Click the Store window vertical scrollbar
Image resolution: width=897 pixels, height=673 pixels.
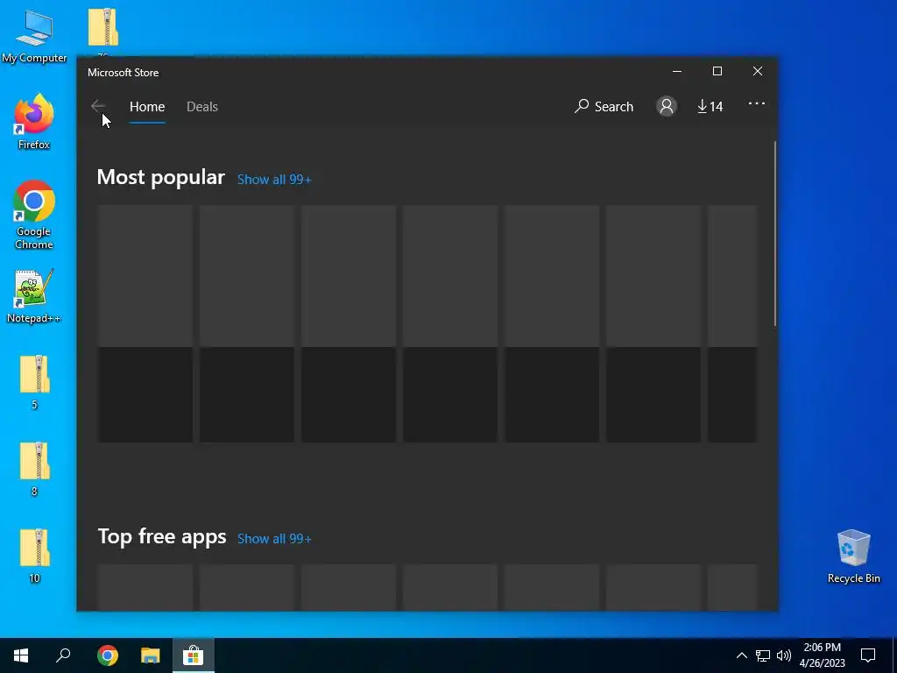tap(775, 233)
